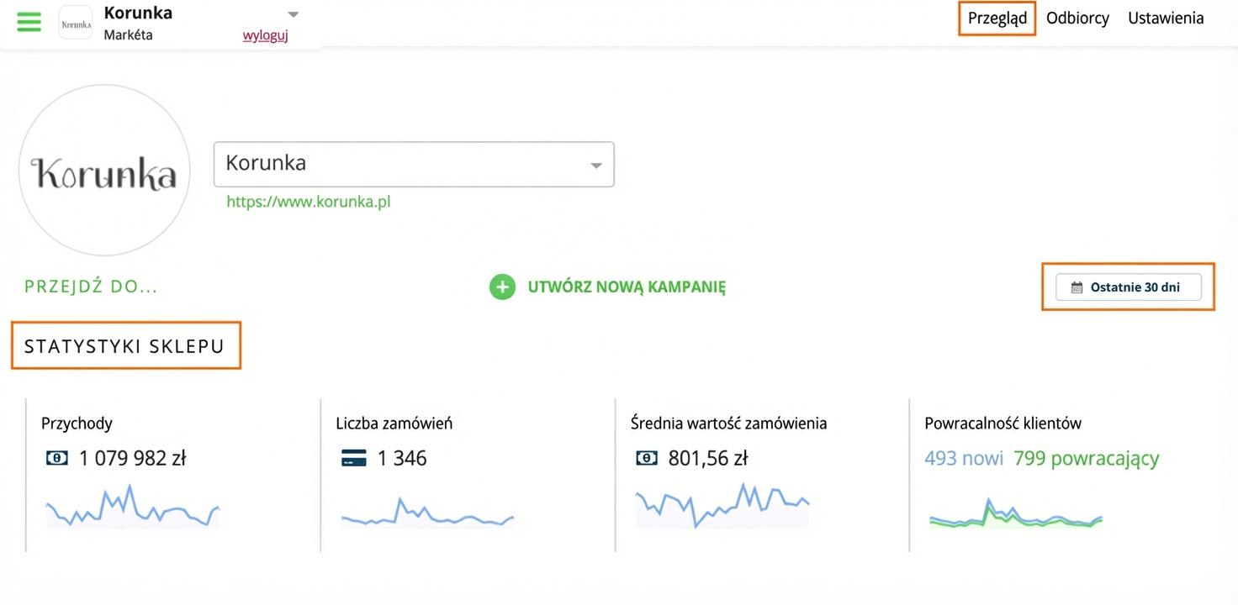Click the Średnia wartość zamówienia label
Screen dimensions: 1238x605
[728, 423]
